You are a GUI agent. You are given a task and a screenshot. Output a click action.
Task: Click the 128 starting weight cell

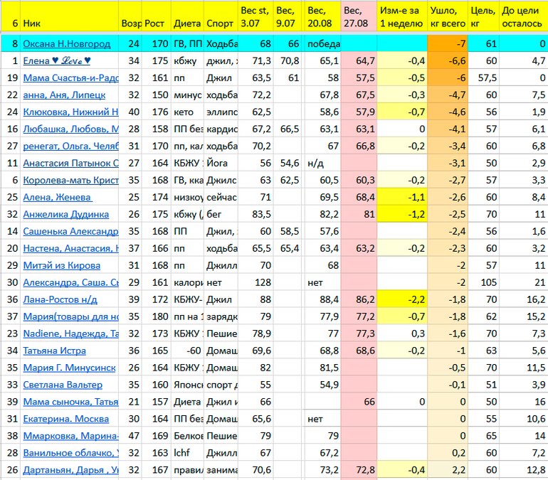[256, 282]
